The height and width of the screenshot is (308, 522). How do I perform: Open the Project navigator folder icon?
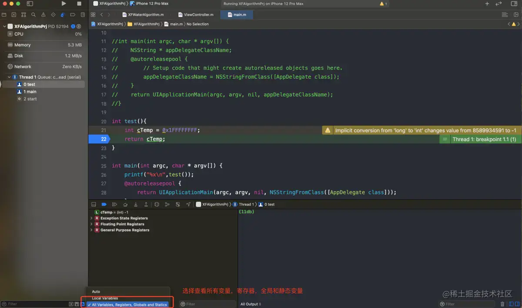(x=5, y=15)
